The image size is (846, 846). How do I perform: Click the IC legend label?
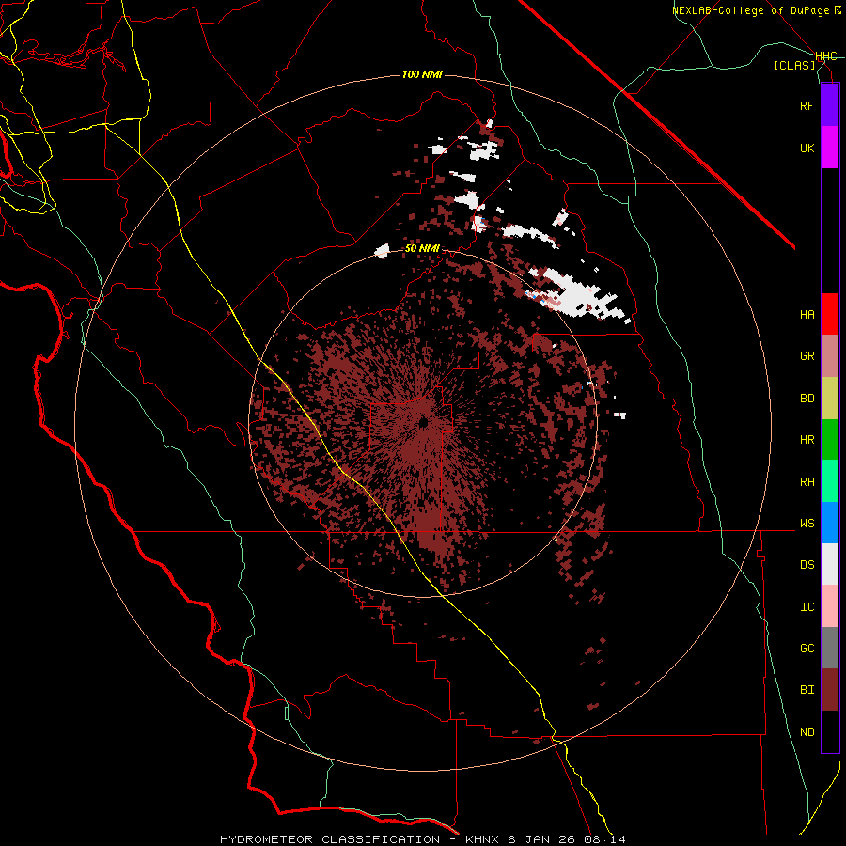pos(807,607)
